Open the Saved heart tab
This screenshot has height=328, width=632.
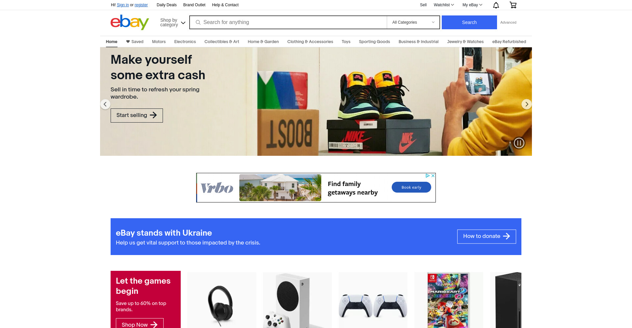point(135,42)
